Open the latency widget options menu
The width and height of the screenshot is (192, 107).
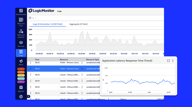coord(173,61)
